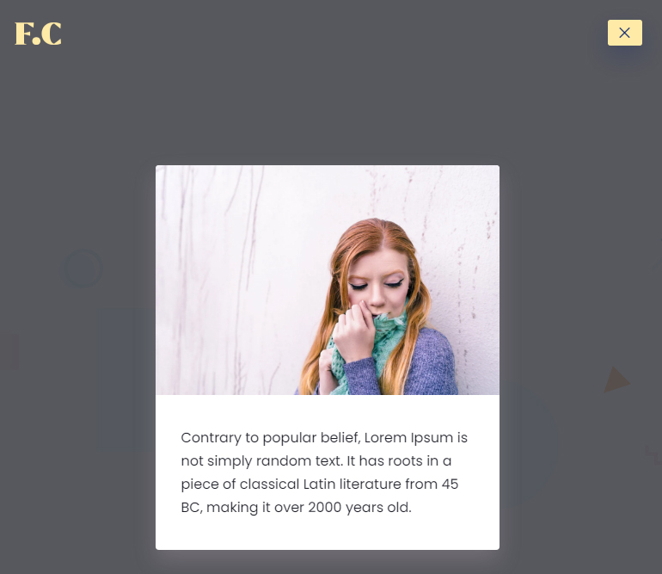Click the dimmed blue rectangle left of popup
The image size is (662, 574).
pos(127,380)
